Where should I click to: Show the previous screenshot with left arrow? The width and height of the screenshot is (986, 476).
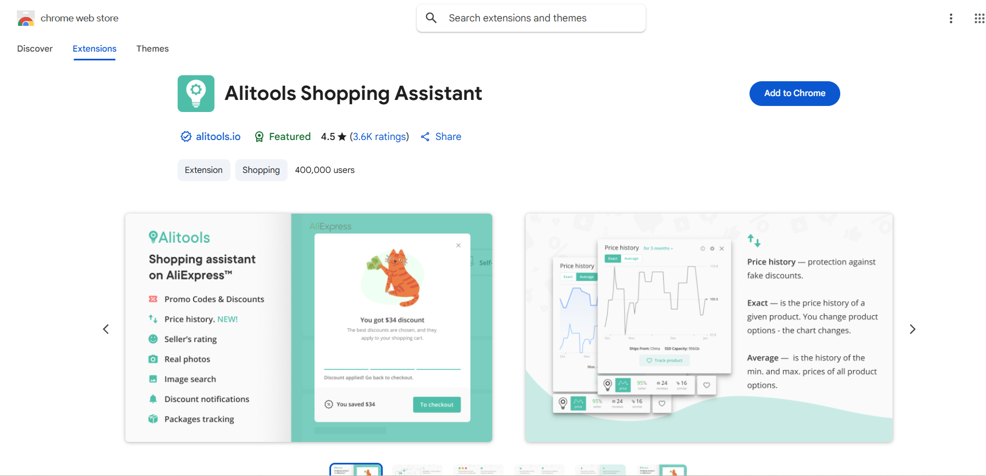point(106,329)
